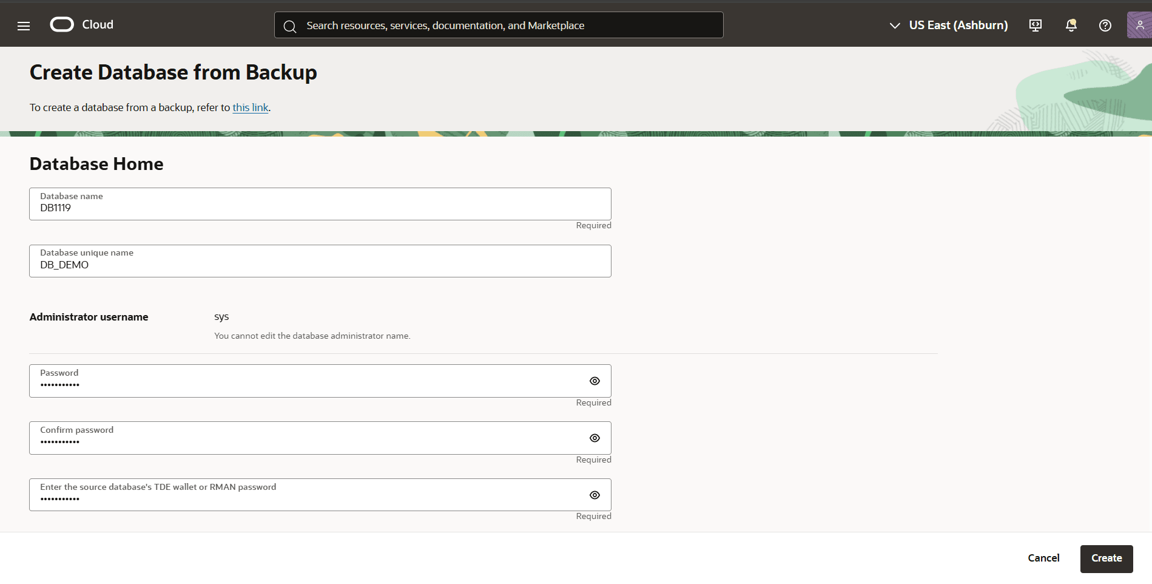The width and height of the screenshot is (1152, 584).
Task: Open 'this link' for backup documentation
Action: point(250,107)
